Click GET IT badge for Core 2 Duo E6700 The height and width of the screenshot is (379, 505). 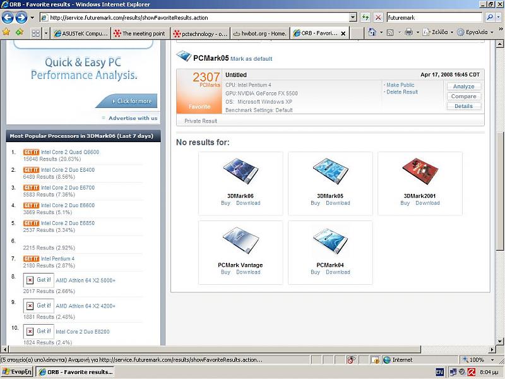point(31,188)
